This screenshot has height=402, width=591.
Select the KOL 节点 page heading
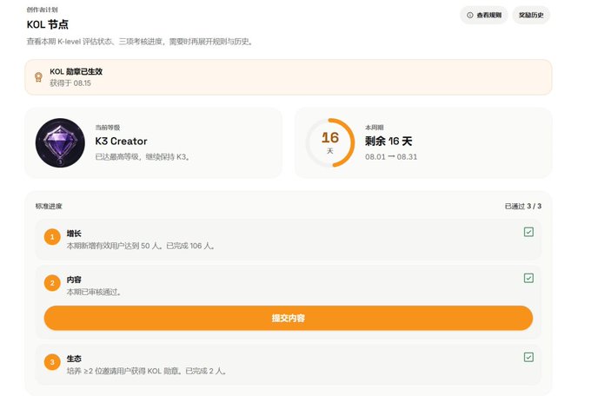point(48,25)
